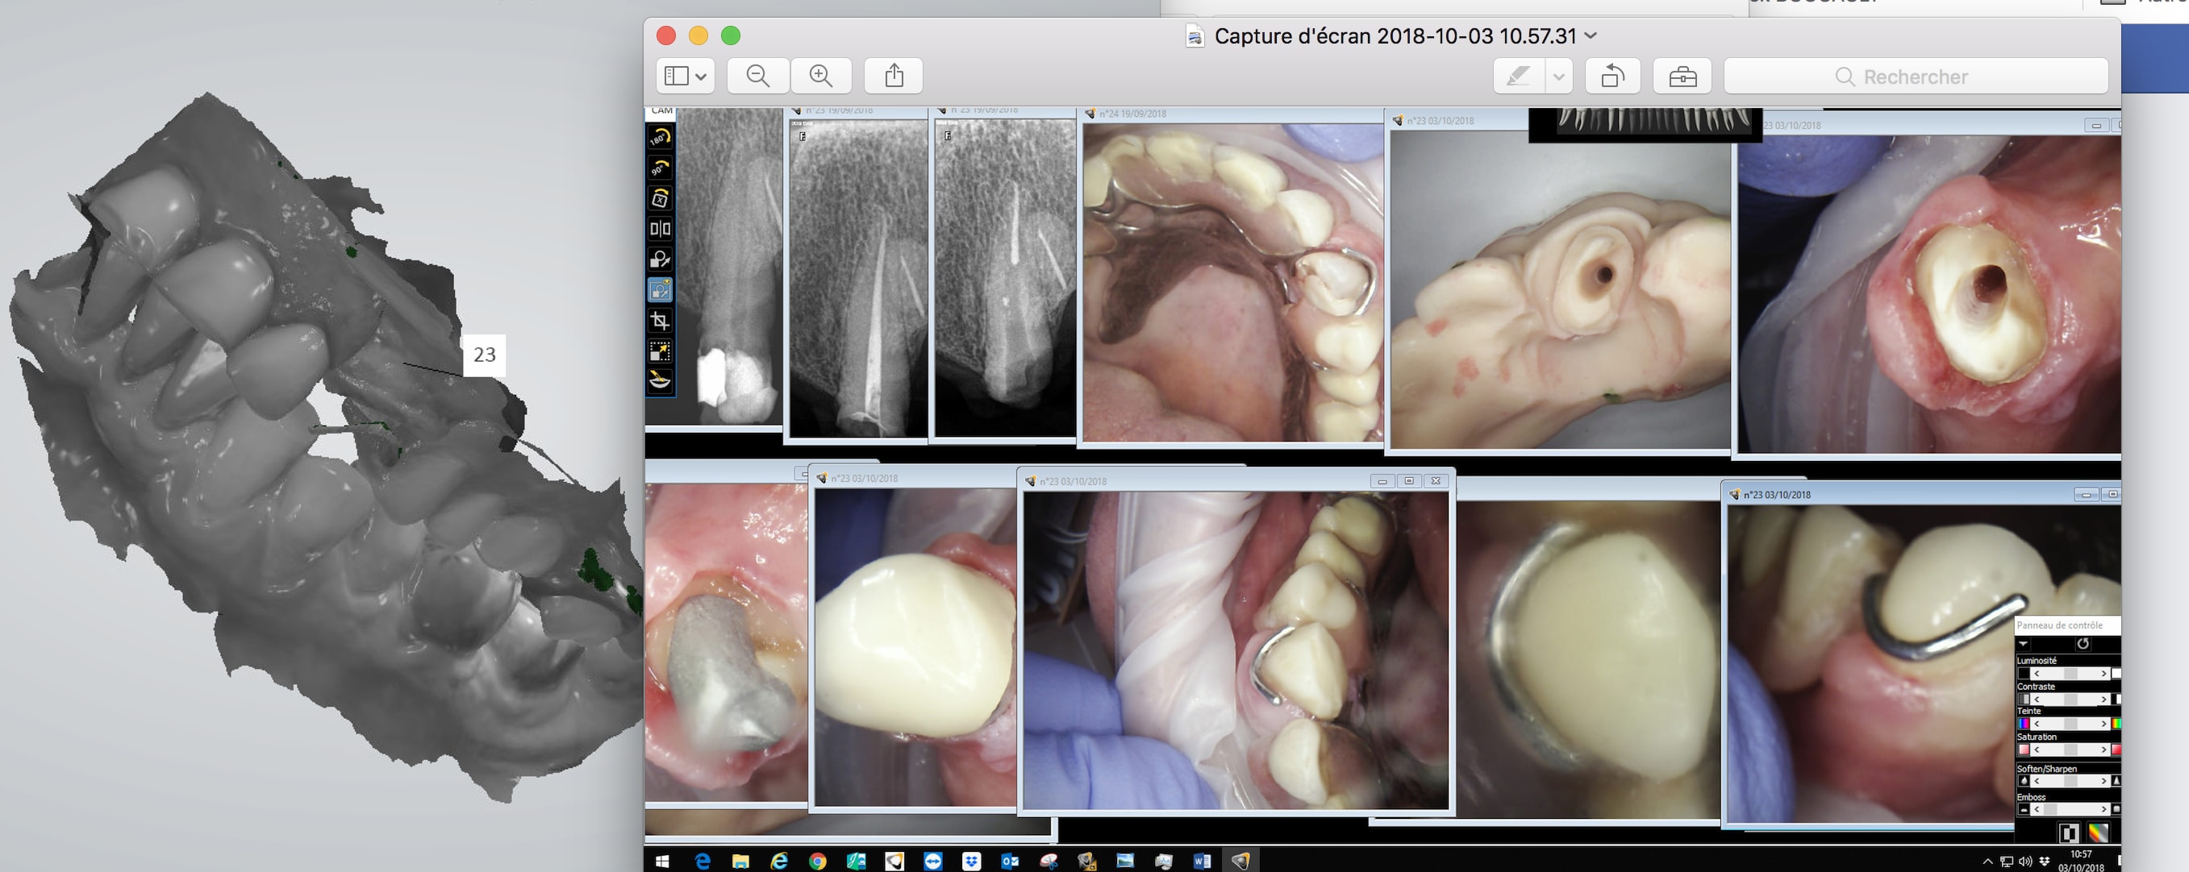This screenshot has height=872, width=2189.
Task: Toggle the markup pen highlight button
Action: tap(1519, 77)
